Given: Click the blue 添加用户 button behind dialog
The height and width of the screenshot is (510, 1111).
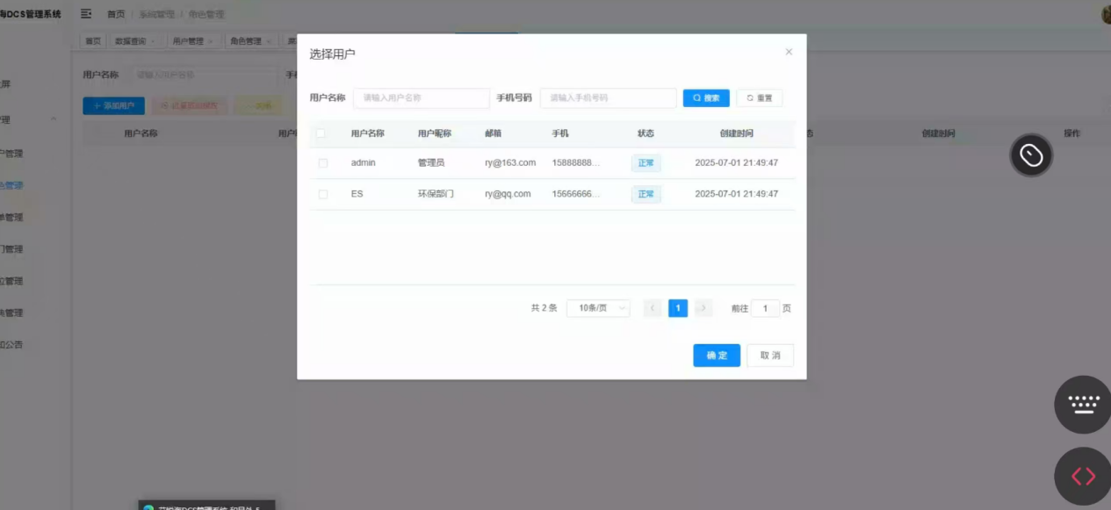Looking at the screenshot, I should tap(114, 106).
